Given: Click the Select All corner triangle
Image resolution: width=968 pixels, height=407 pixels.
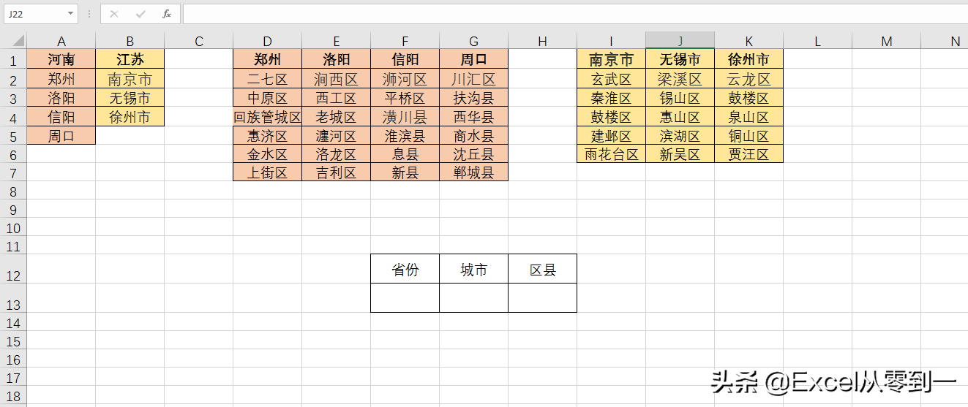Looking at the screenshot, I should [x=18, y=41].
